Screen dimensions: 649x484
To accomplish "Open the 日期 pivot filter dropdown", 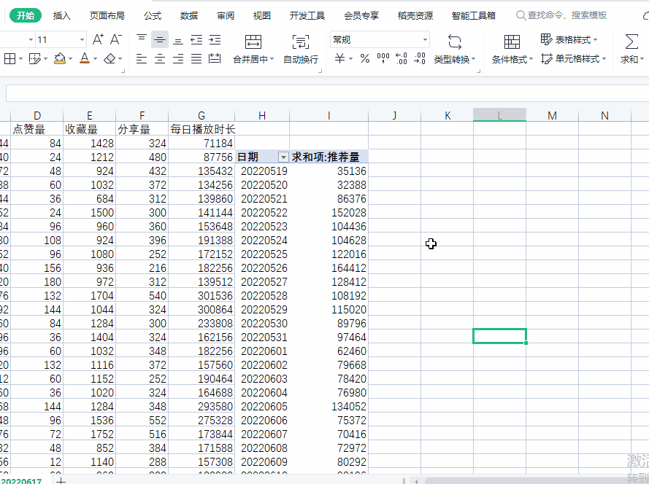I will pyautogui.click(x=283, y=157).
